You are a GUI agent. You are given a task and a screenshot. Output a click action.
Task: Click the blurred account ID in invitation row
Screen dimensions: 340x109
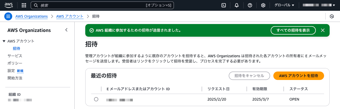click(120, 100)
